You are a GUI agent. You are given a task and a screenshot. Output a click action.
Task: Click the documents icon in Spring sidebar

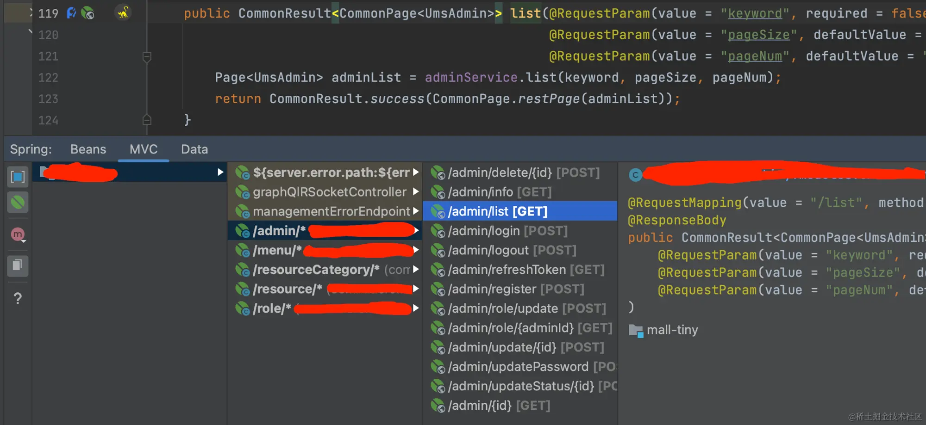18,265
